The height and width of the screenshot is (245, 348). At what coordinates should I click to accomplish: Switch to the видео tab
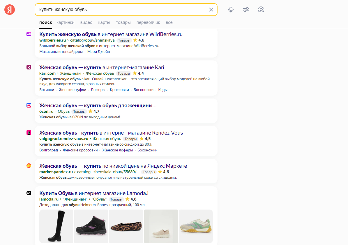86,22
